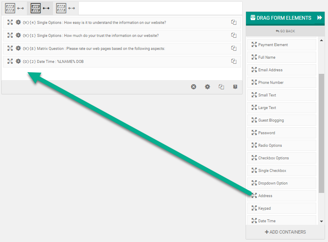Screen dimensions: 328x242
Task: Click move handle on first Single Options row
Action: pyautogui.click(x=10, y=22)
